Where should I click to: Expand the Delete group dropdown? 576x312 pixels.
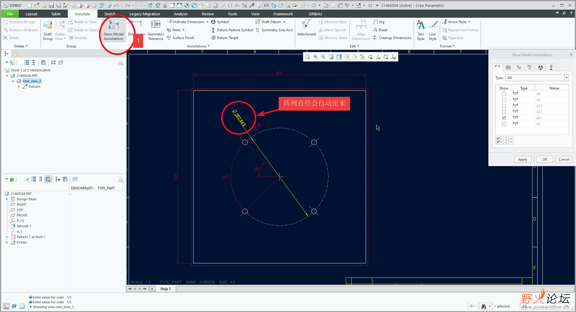tap(21, 46)
